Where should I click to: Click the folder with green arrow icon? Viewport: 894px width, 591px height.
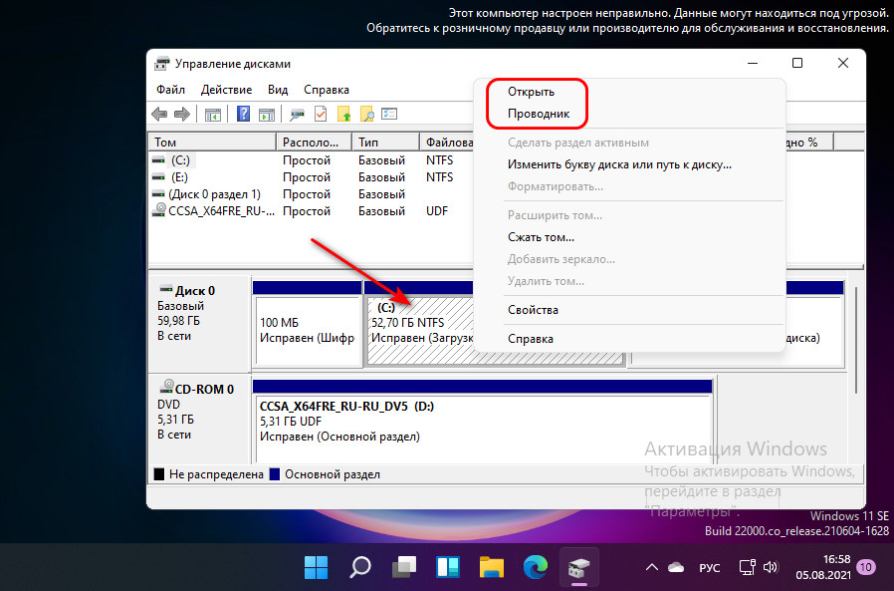[x=343, y=114]
